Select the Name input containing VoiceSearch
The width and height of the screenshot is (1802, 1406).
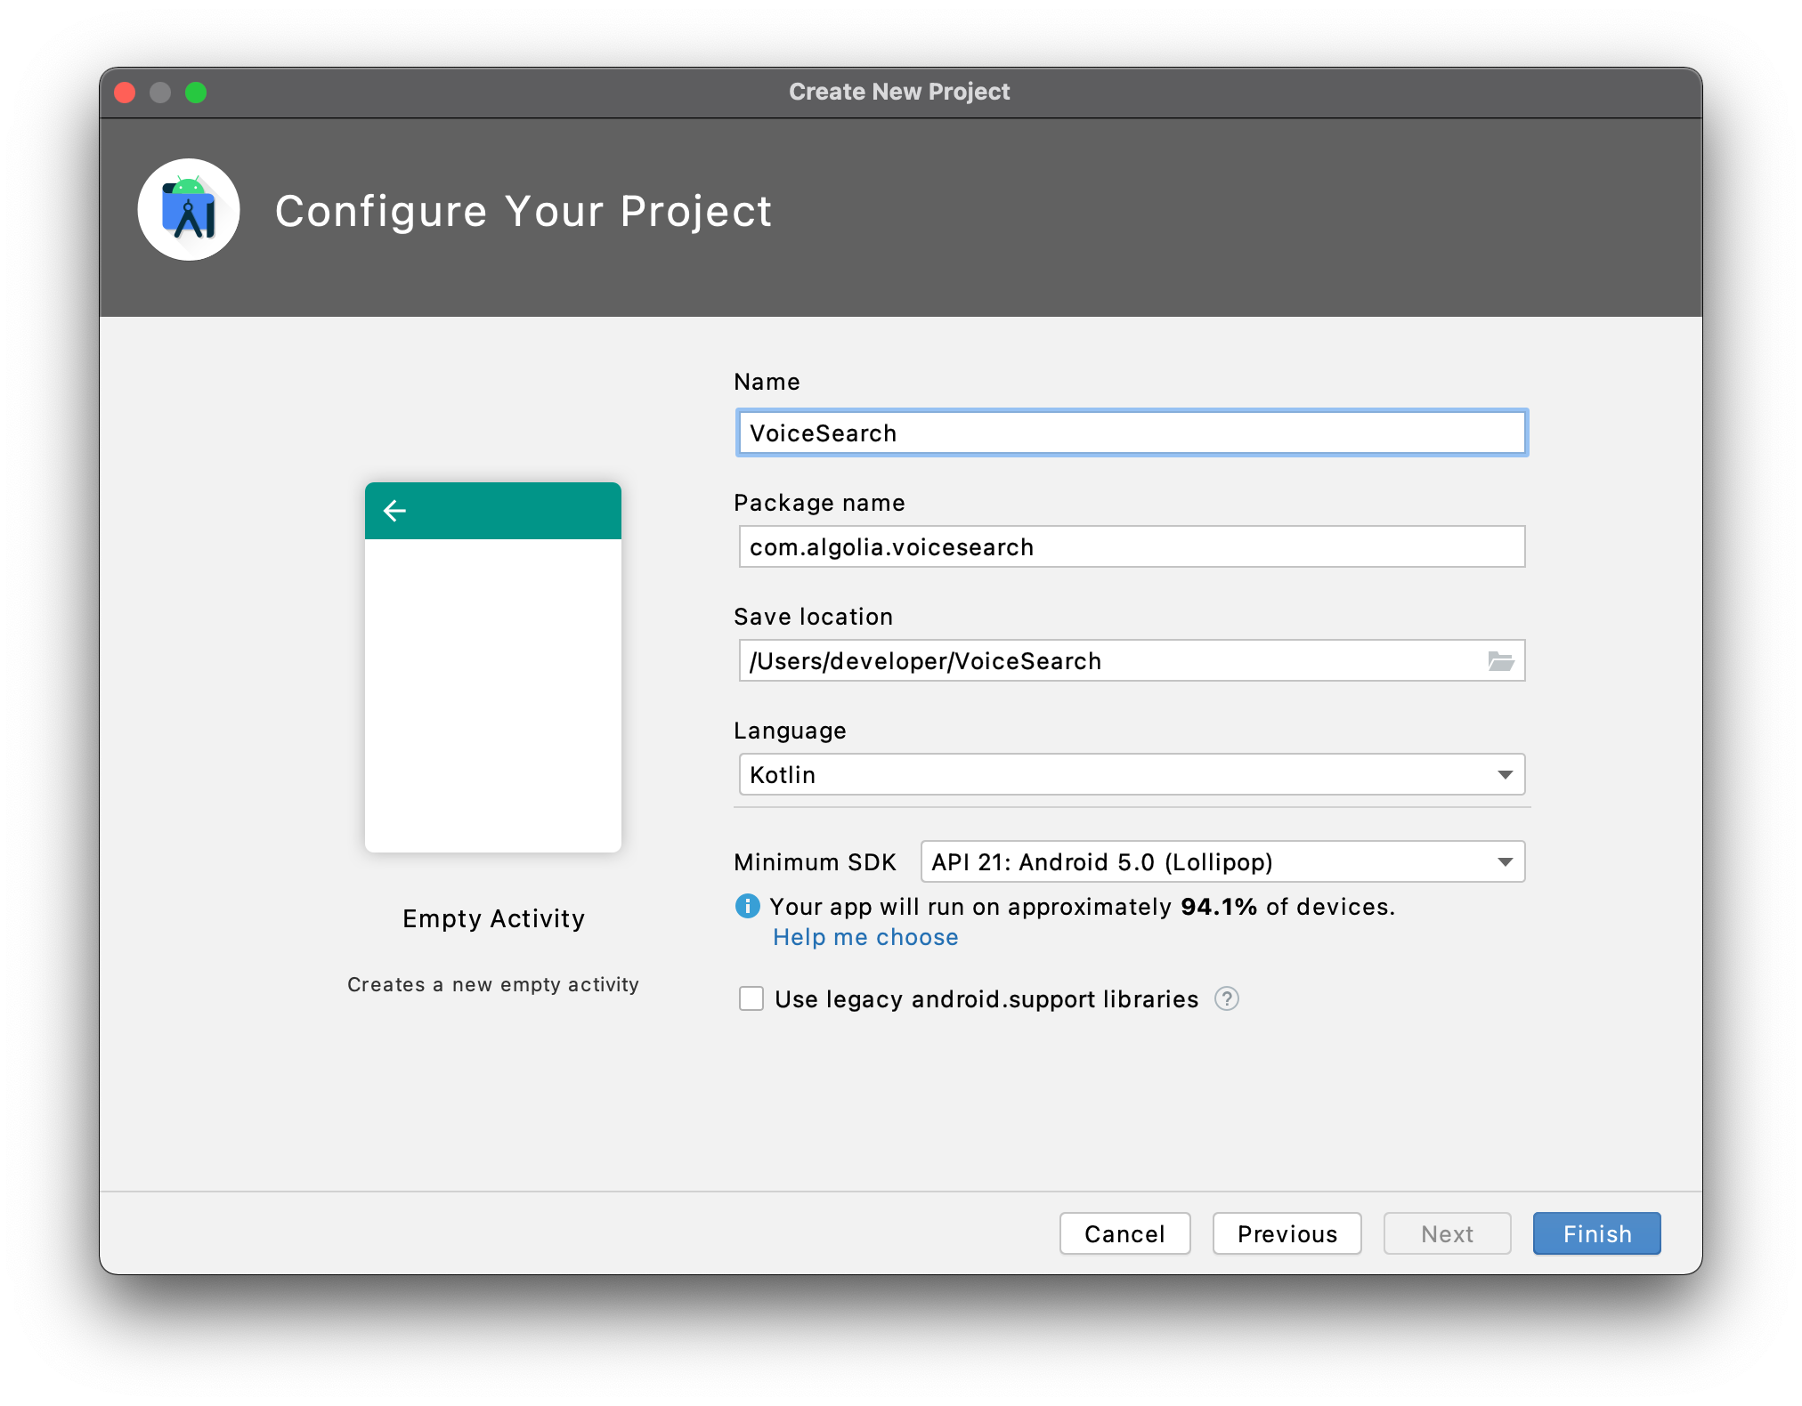coord(1131,432)
